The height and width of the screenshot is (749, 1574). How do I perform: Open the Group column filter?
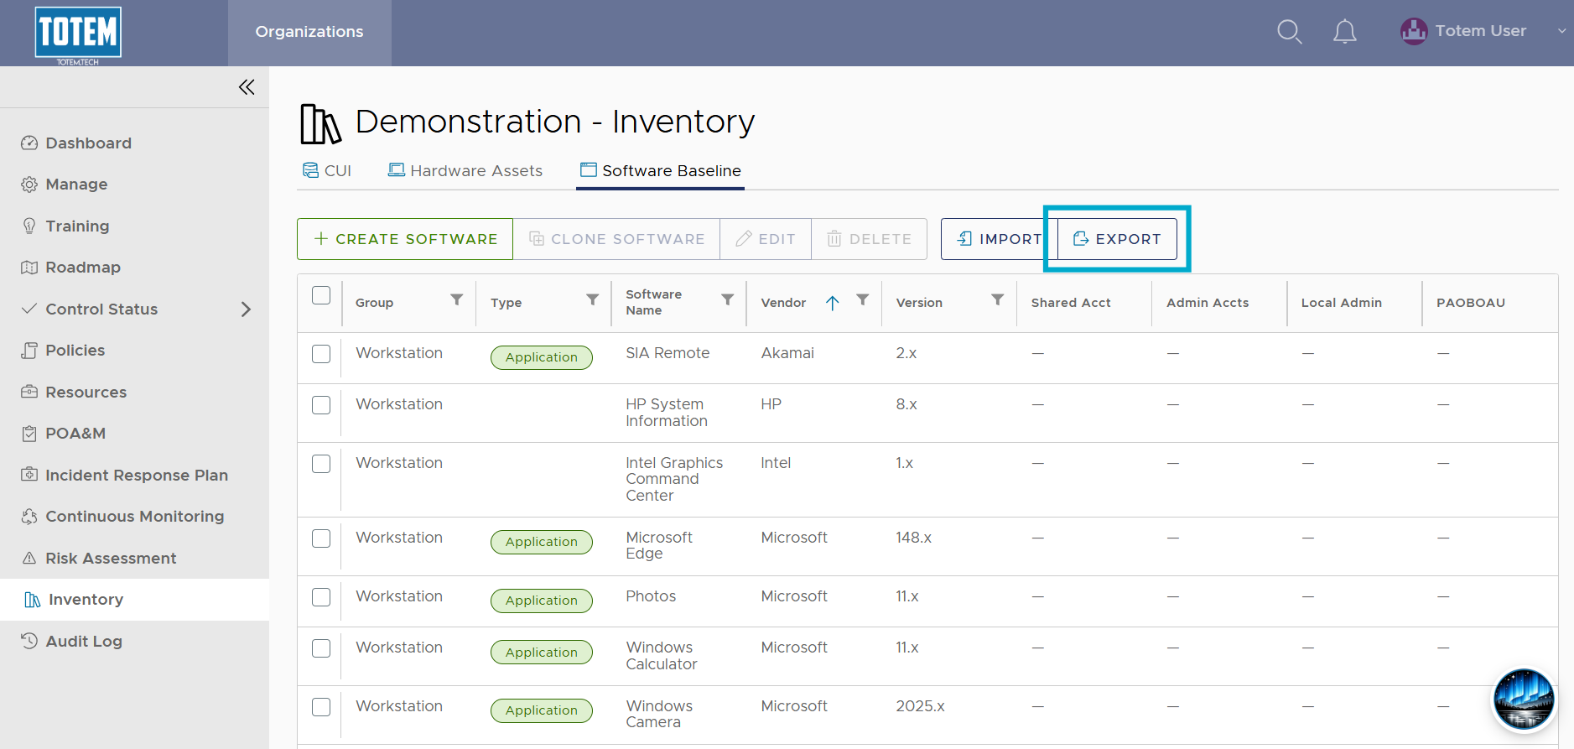[x=457, y=300]
